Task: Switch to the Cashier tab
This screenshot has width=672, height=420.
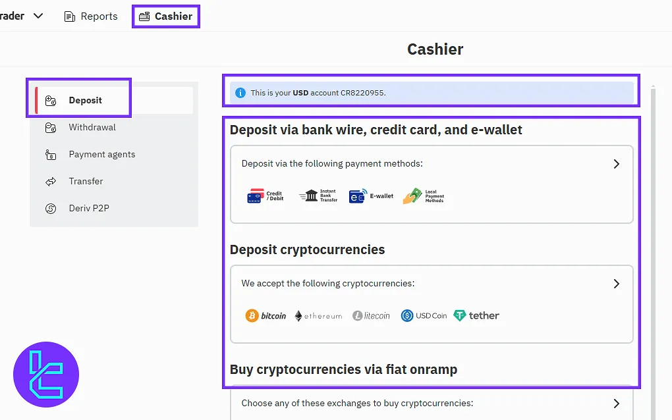Action: [166, 16]
